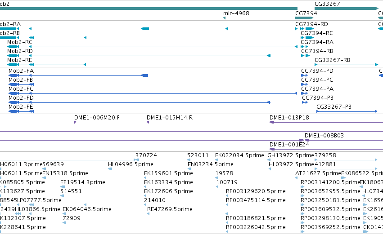Click EN15318.5prime EST label
Viewport: 383px width, 234px height.
point(65,173)
